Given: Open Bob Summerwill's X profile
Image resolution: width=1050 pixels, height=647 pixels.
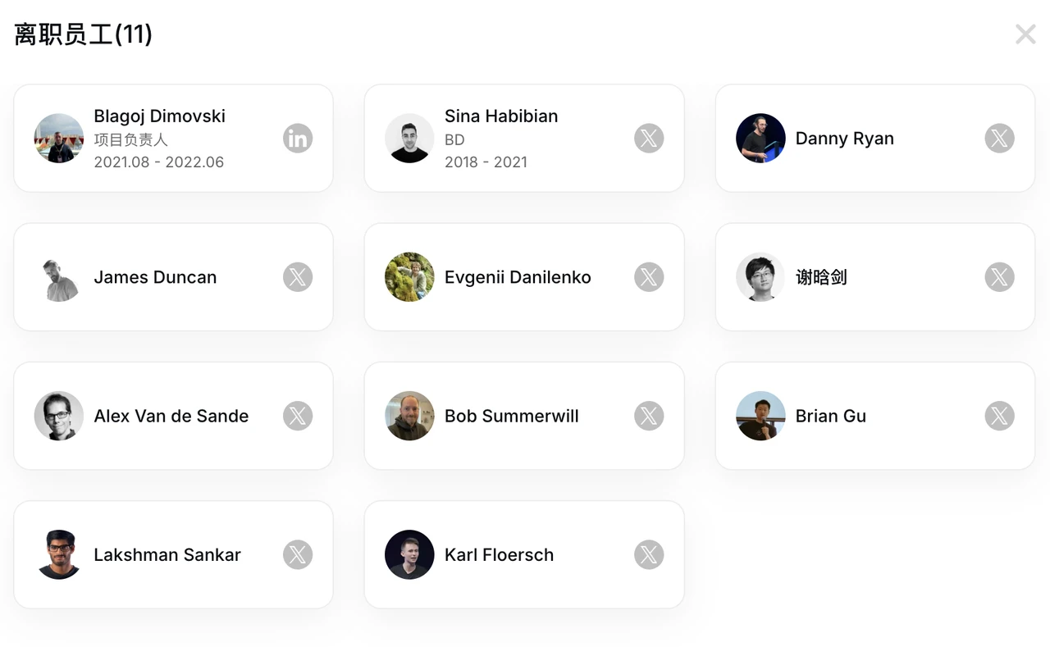Looking at the screenshot, I should pos(649,416).
